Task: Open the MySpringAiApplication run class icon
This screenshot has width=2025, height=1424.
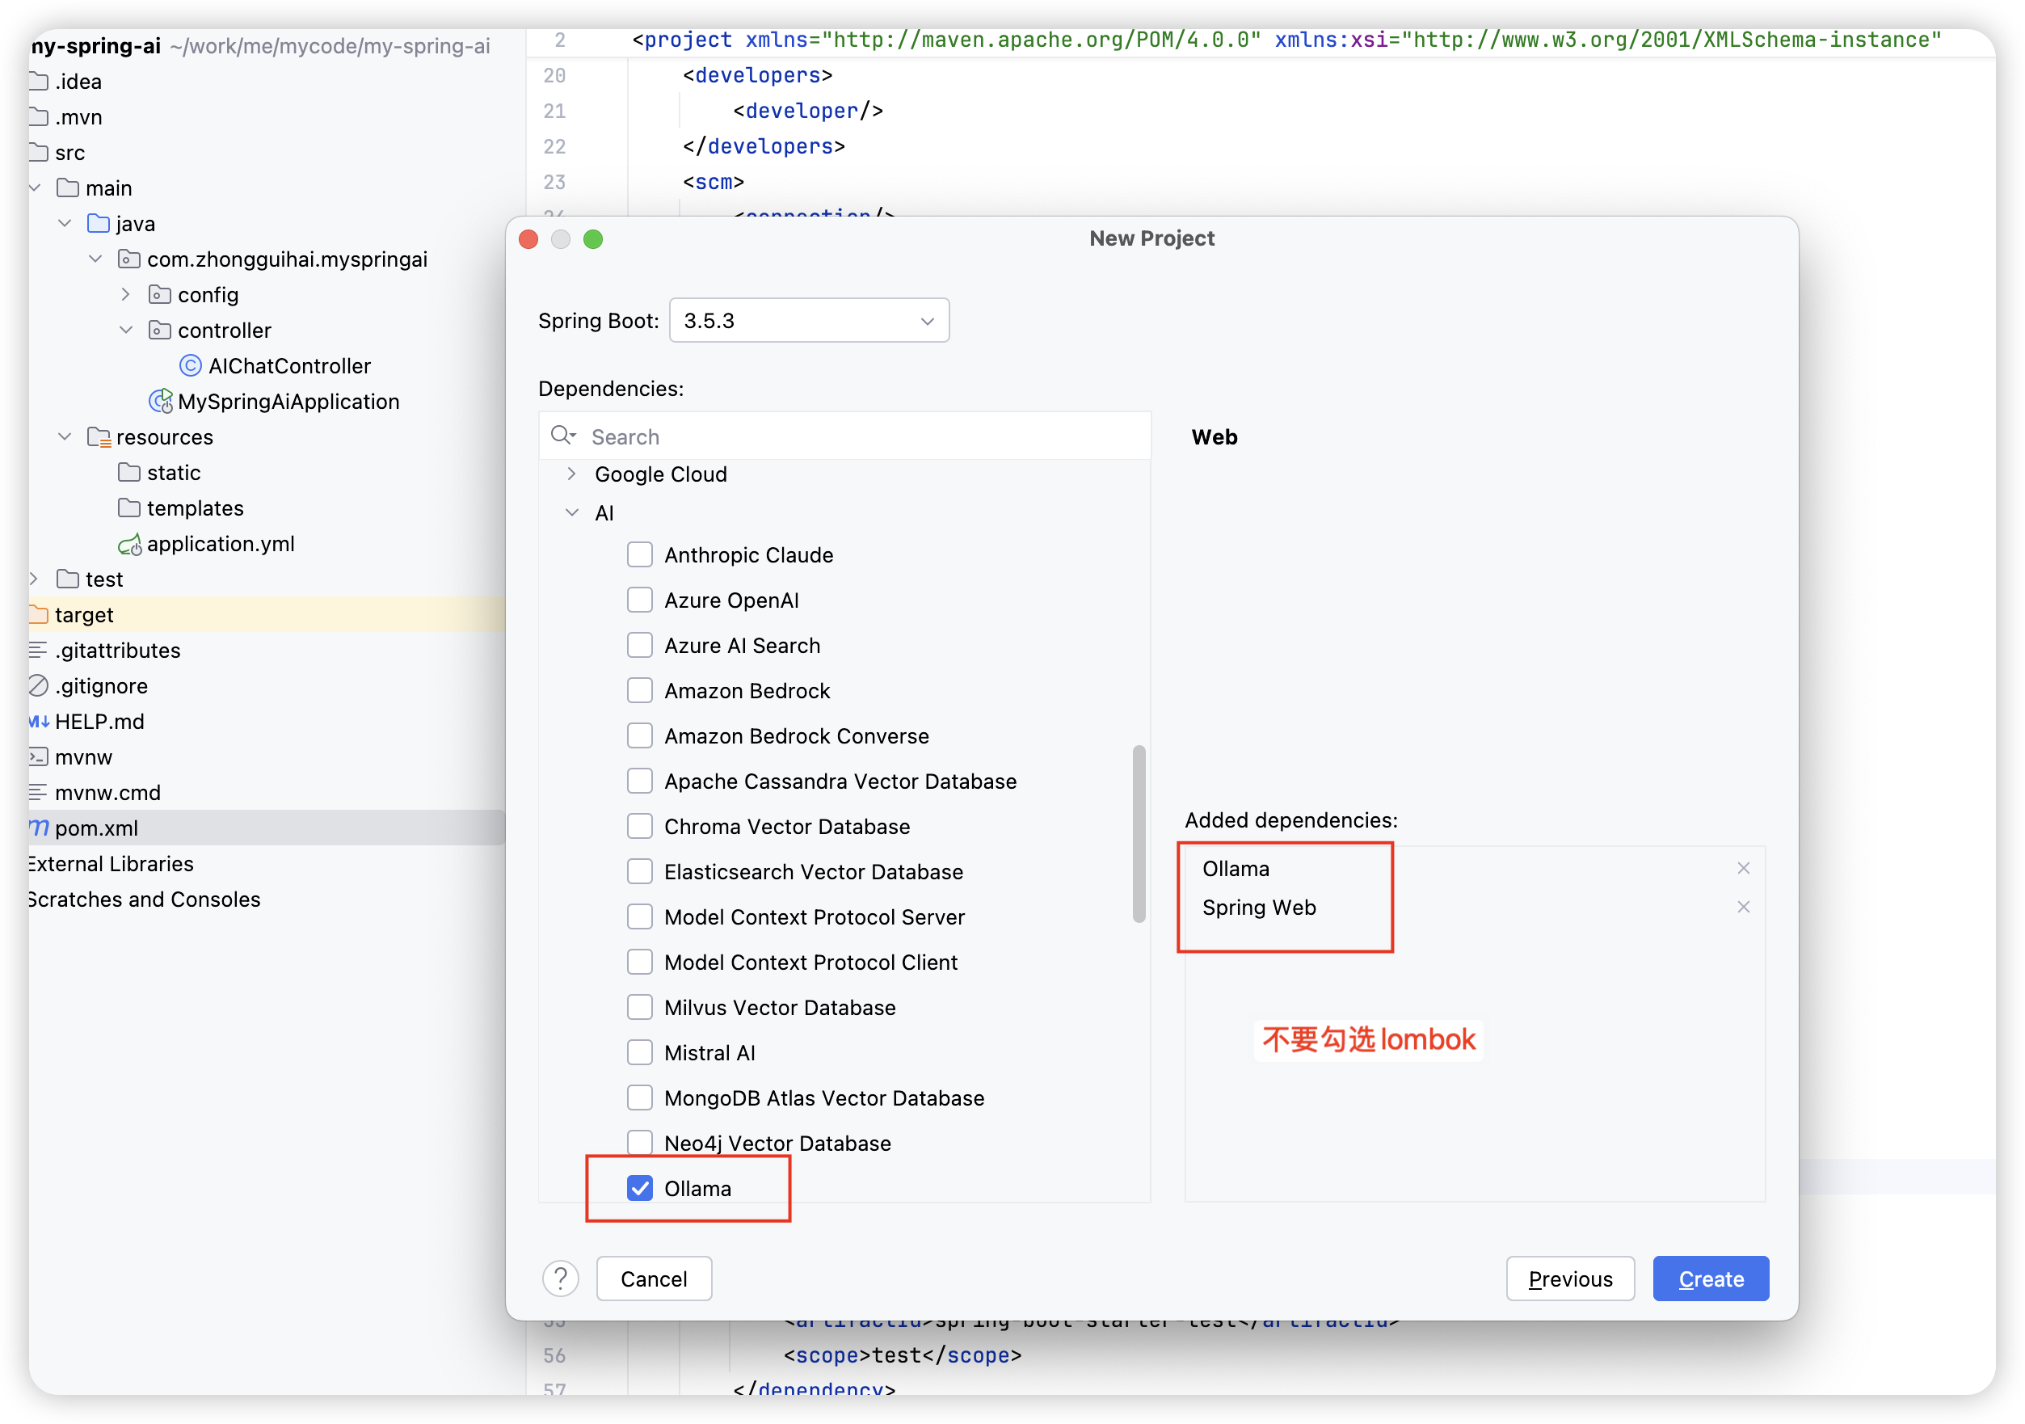Action: 161,402
